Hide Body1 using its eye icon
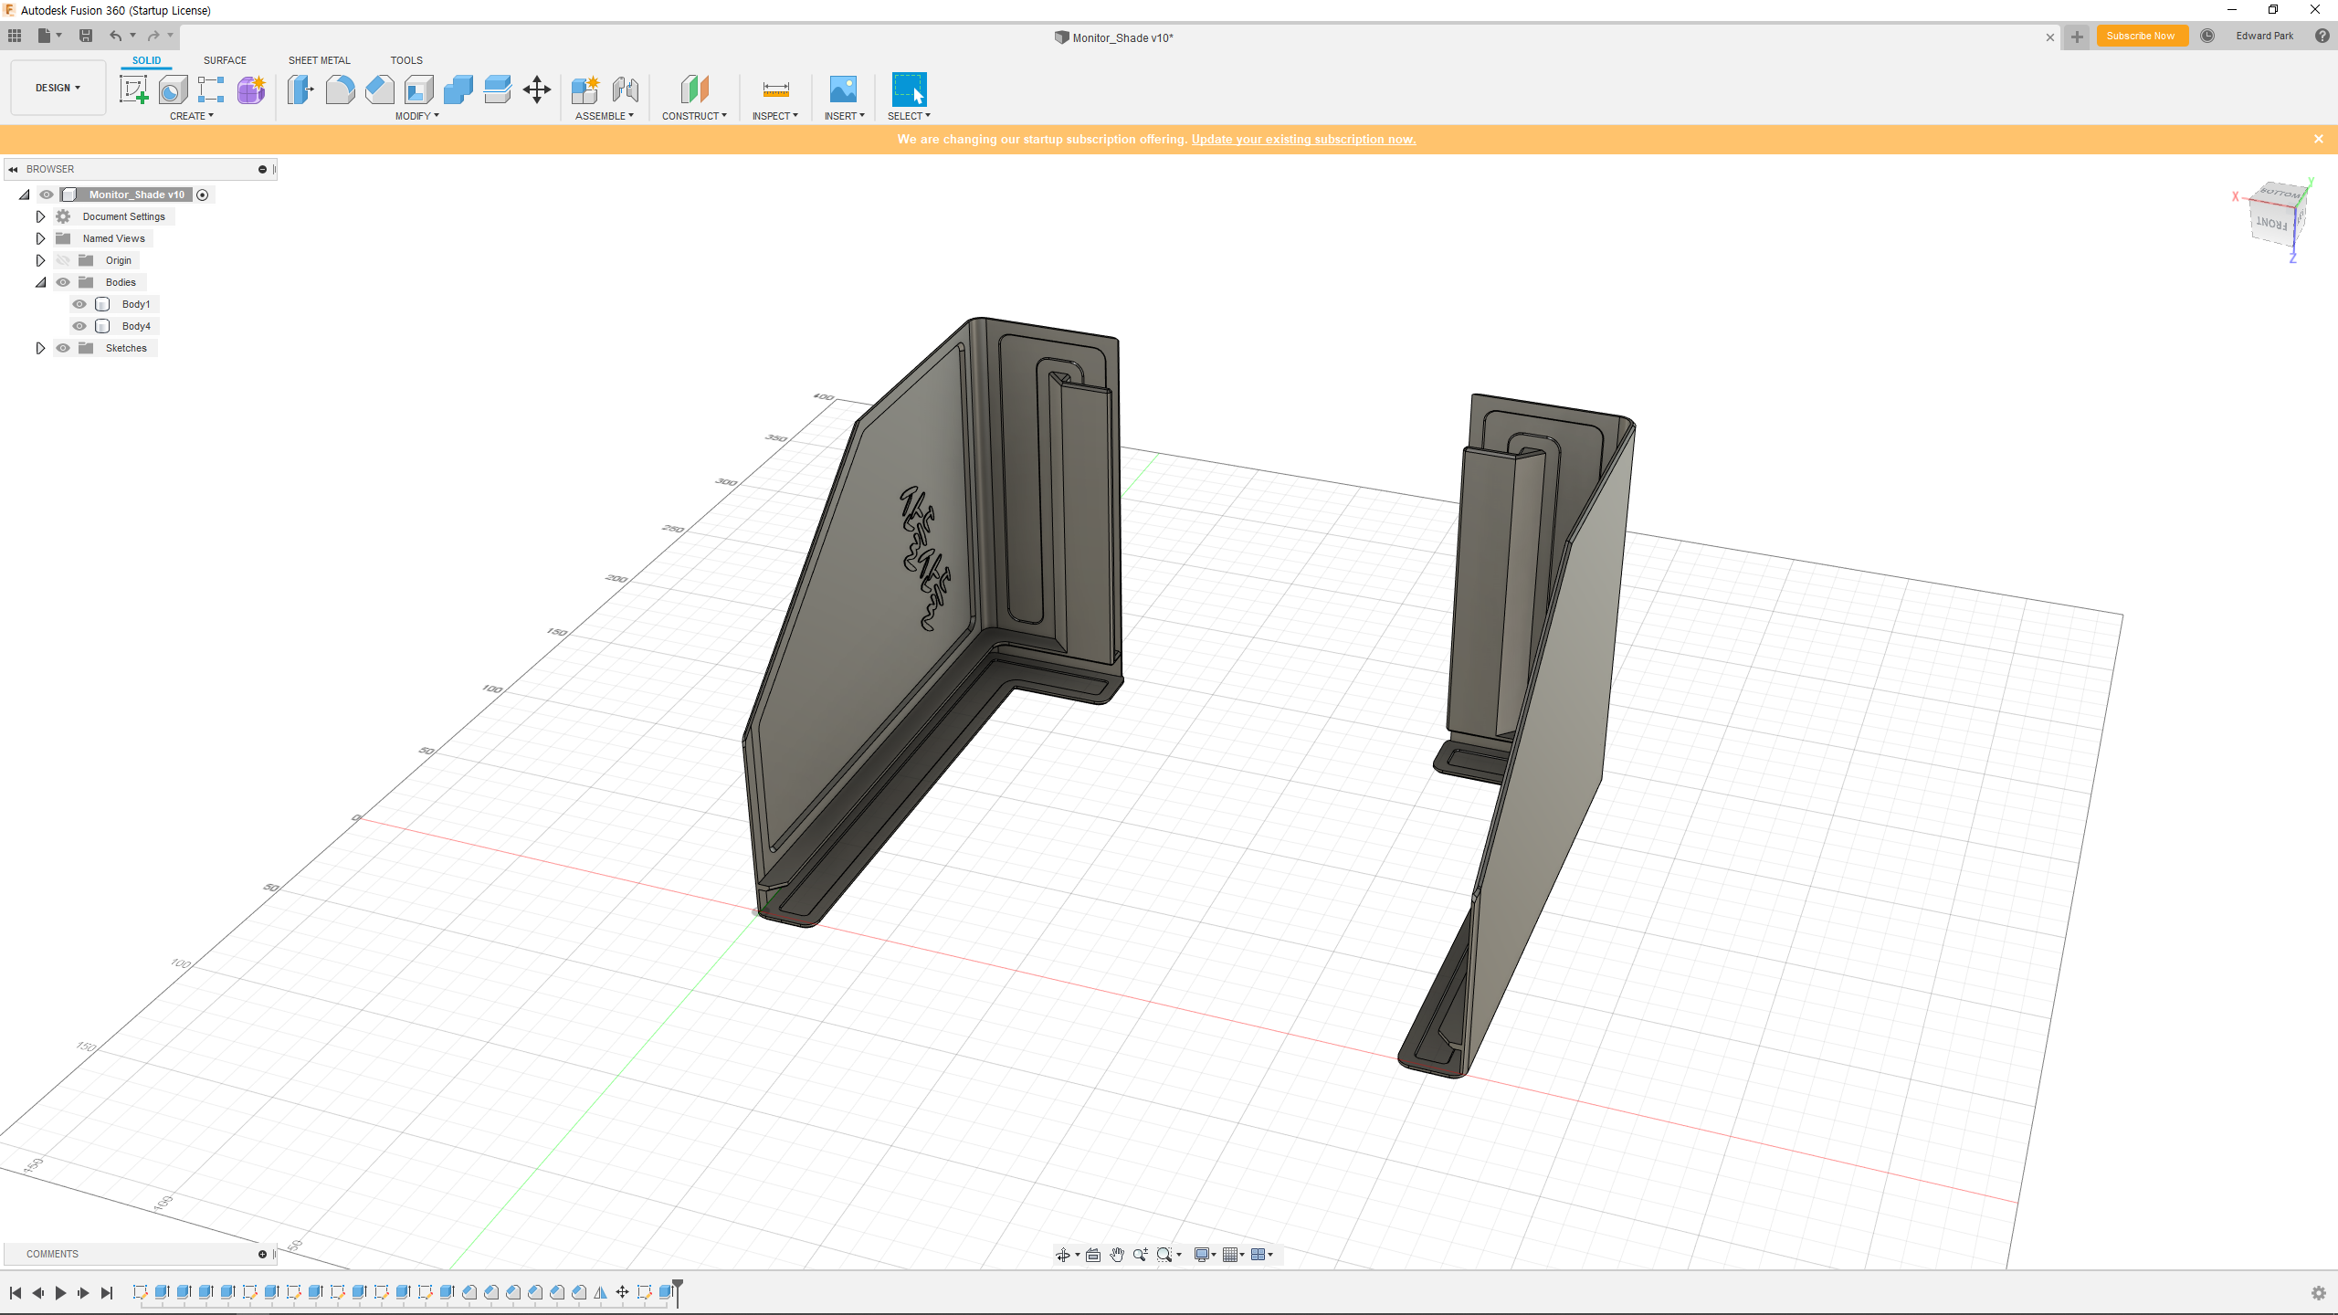 (79, 304)
